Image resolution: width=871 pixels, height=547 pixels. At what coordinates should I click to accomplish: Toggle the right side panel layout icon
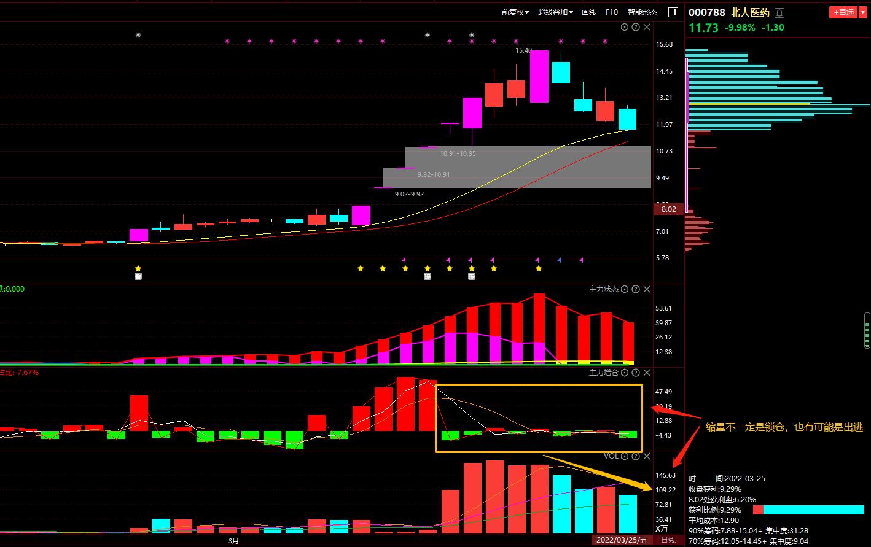pos(673,12)
